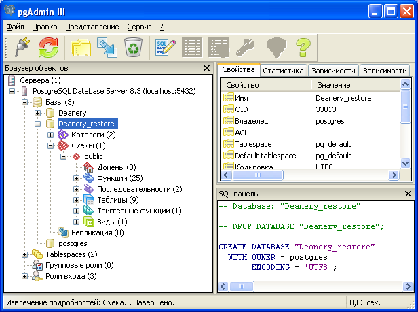Click the maintenance wrench toolbar icon
The image size is (418, 312).
(x=245, y=48)
